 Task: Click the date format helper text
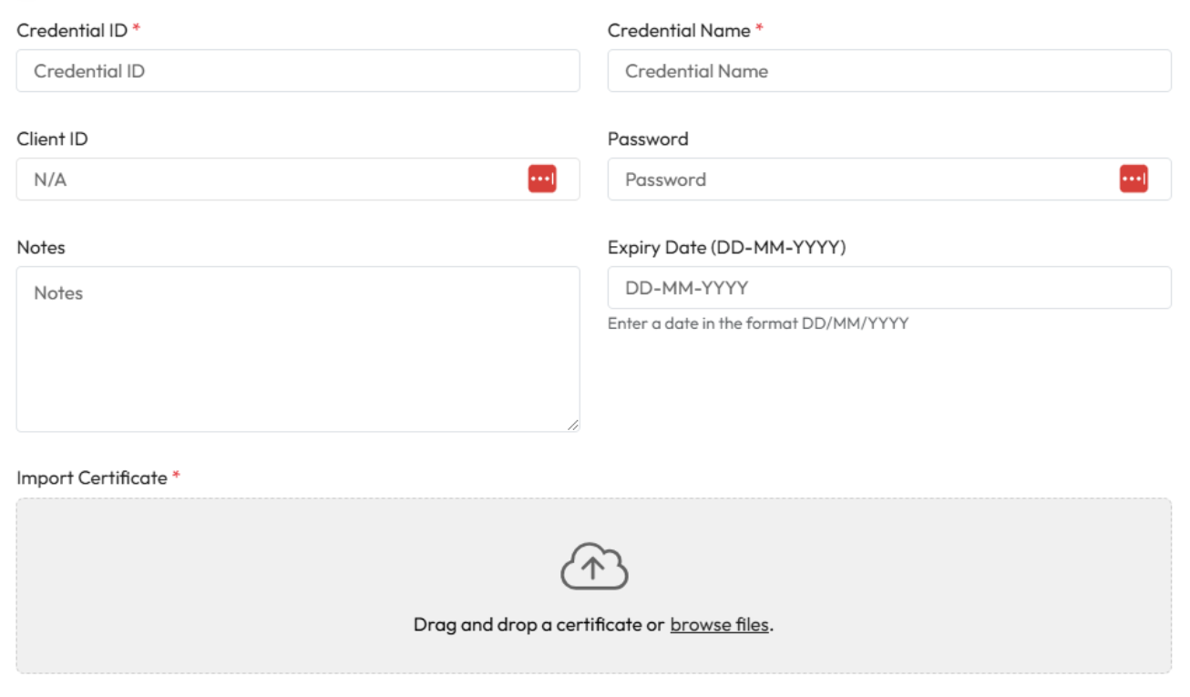coord(757,323)
